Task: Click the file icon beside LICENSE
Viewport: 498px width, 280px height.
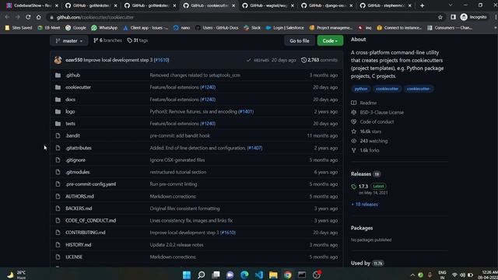Action: [x=58, y=257]
